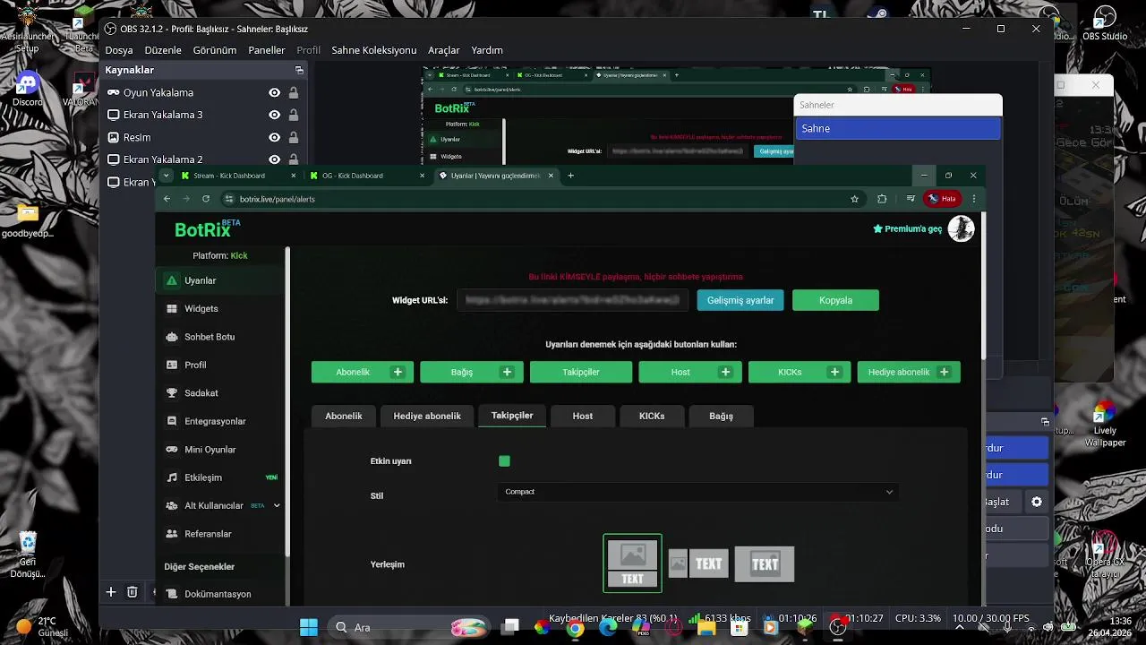
Task: Switch to the Abonelik alert tab
Action: coord(344,416)
